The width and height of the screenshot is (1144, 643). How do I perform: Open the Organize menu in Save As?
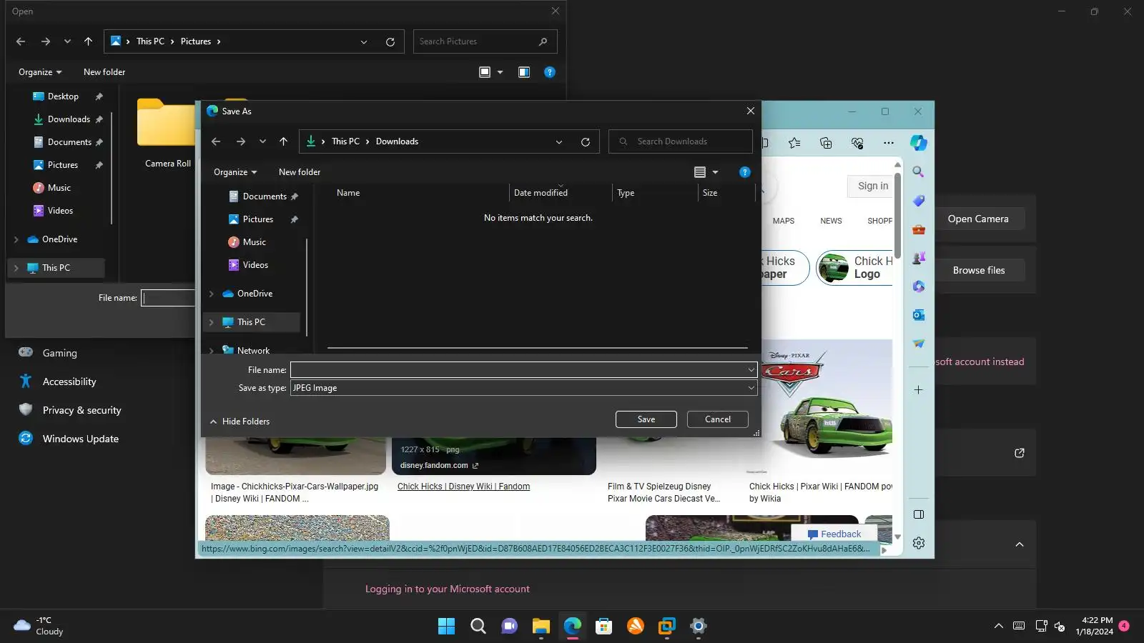235,172
